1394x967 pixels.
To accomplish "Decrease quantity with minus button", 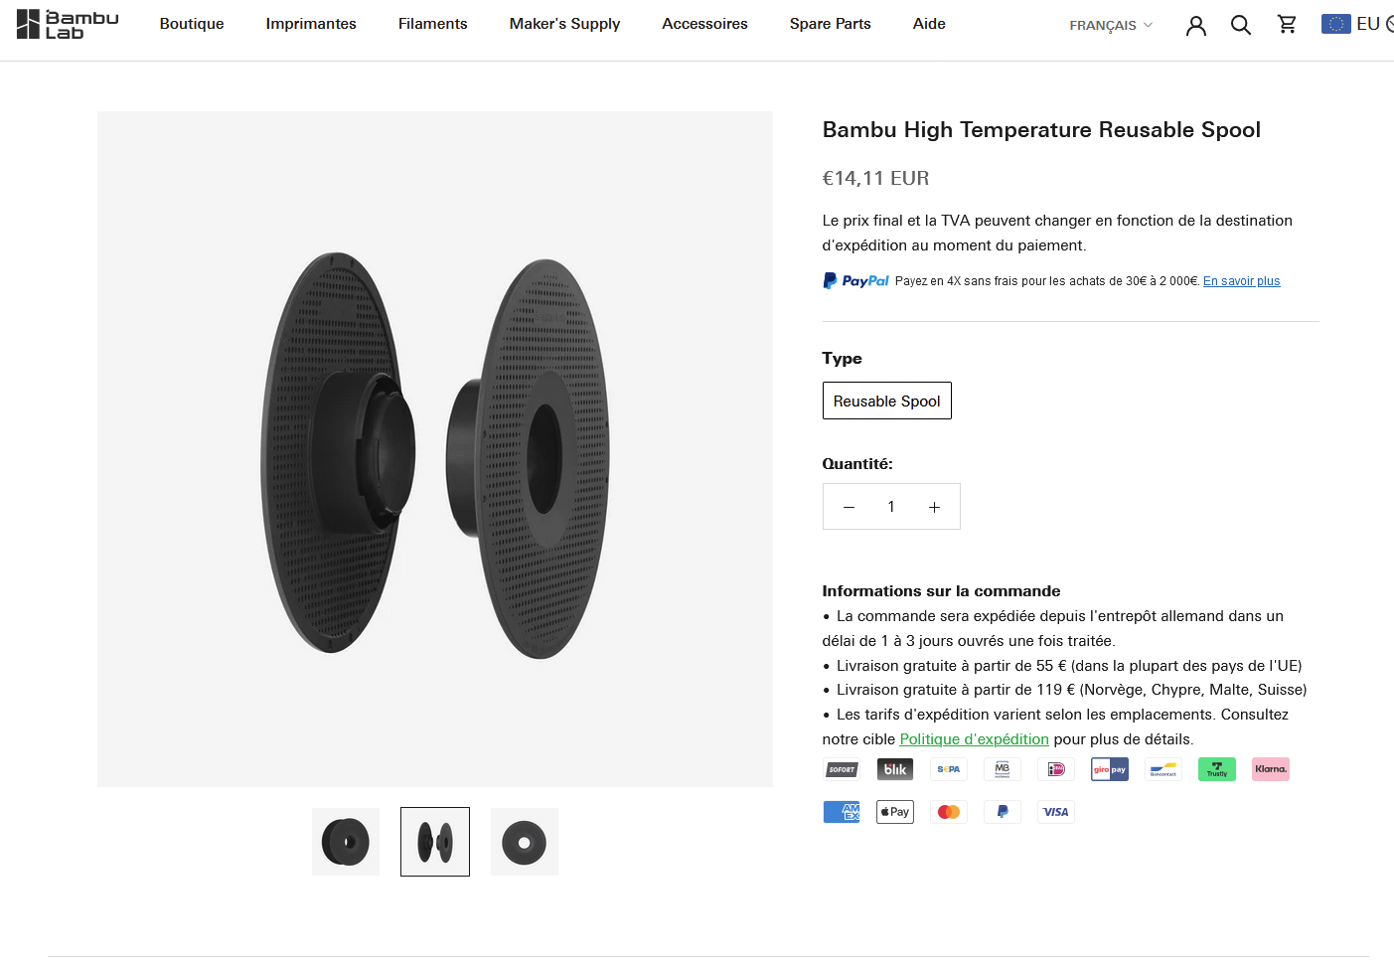I will click(x=849, y=507).
